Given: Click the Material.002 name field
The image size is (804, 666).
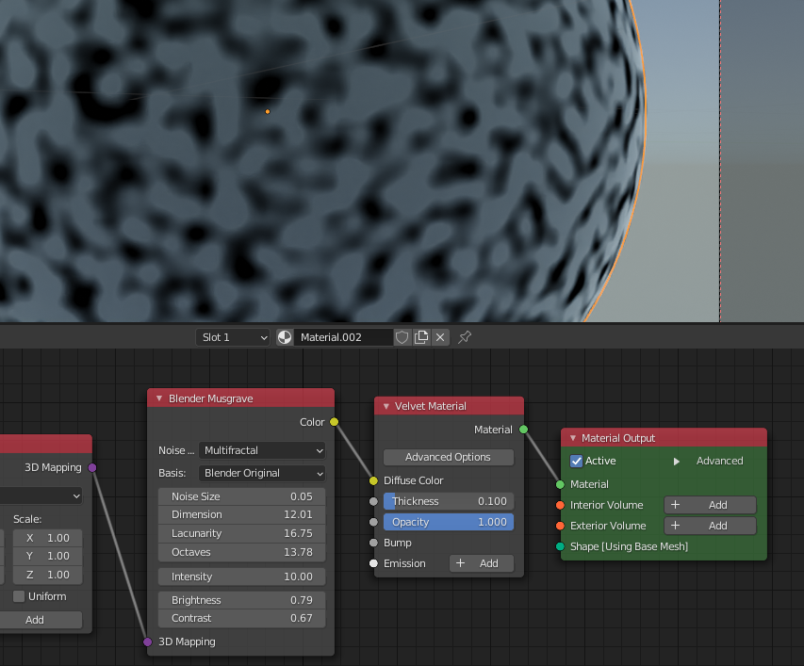Looking at the screenshot, I should tap(343, 337).
